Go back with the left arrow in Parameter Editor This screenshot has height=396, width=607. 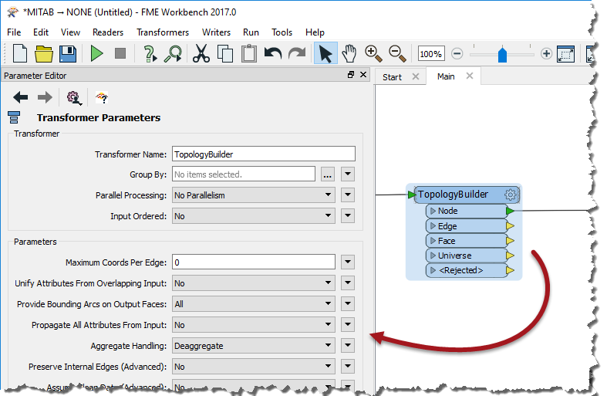click(21, 97)
